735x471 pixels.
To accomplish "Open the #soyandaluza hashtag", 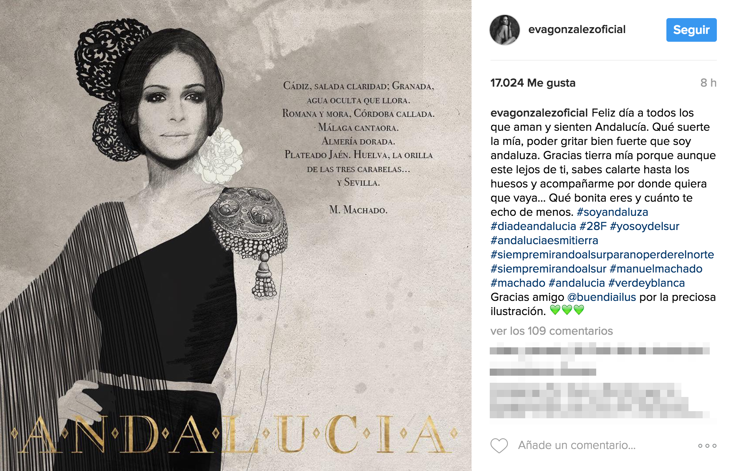I will click(612, 212).
